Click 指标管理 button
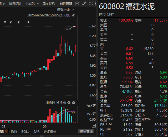 pos(86,131)
